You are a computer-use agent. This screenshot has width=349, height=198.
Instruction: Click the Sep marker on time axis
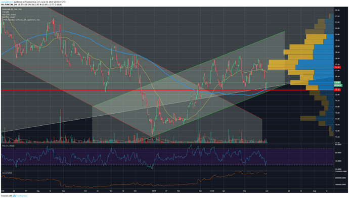[x=63, y=191]
